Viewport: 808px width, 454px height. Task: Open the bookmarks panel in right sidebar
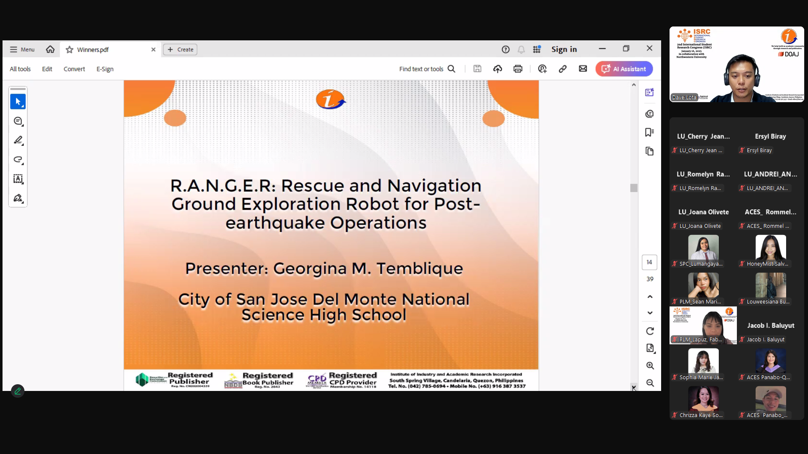pos(649,132)
